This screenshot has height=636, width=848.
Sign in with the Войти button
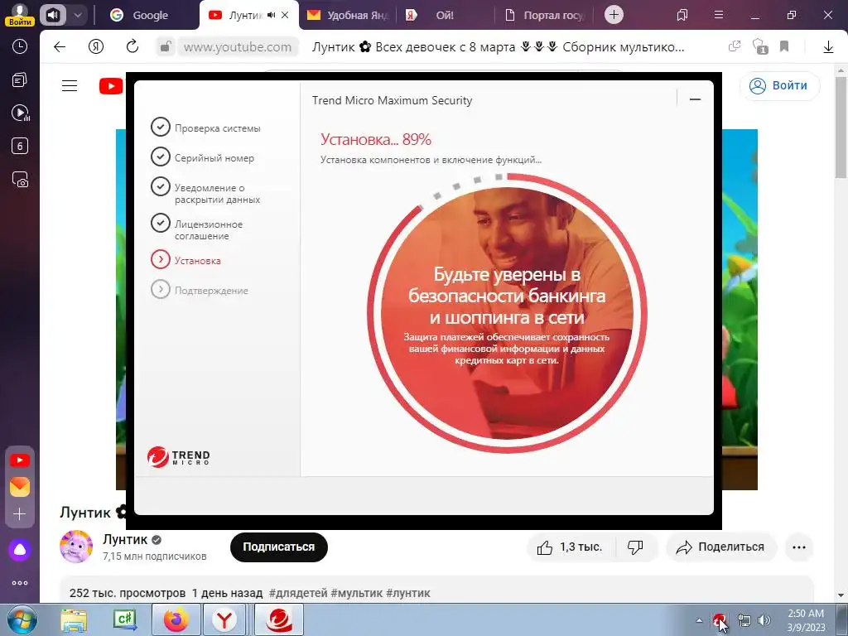point(779,85)
